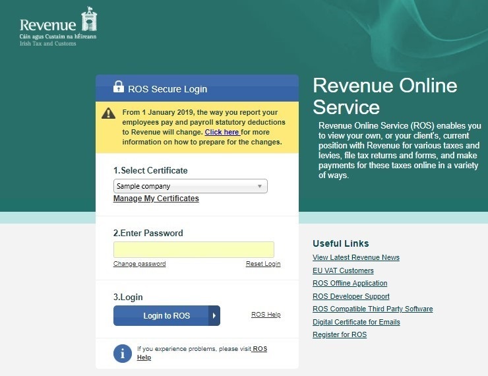
Task: Click the warning triangle icon in yellow notice
Action: [108, 113]
